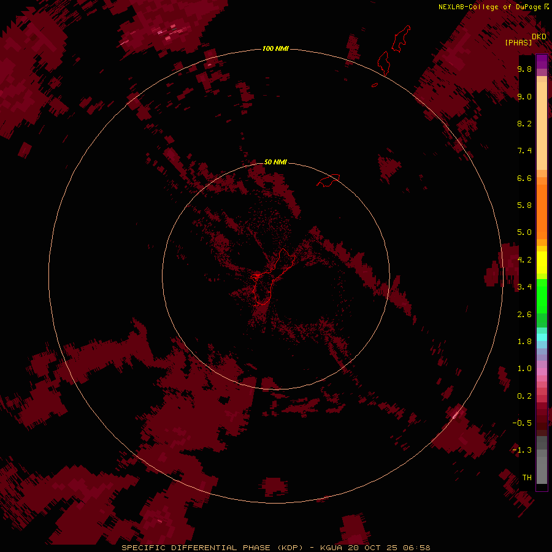The width and height of the screenshot is (552, 552).
Task: Click the 0.2 scale value
Action: (524, 396)
